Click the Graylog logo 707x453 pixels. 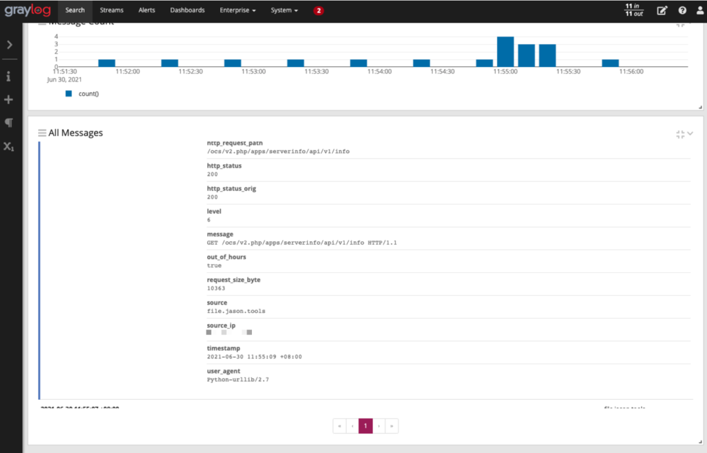click(x=28, y=10)
